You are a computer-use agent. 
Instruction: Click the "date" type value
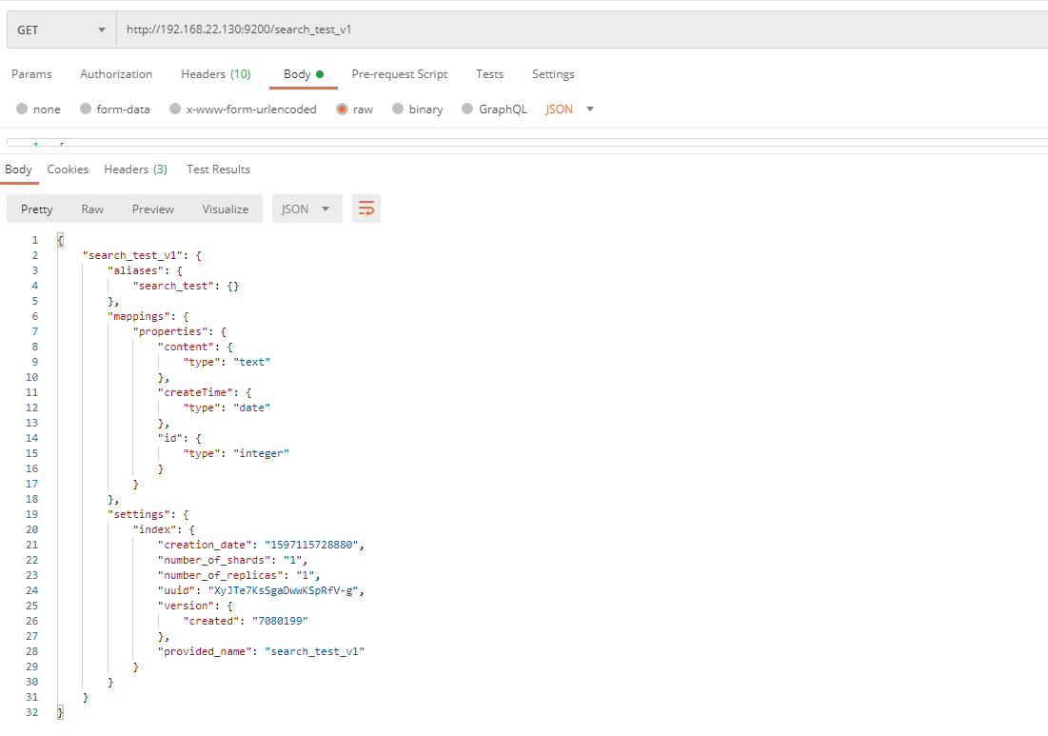click(252, 408)
